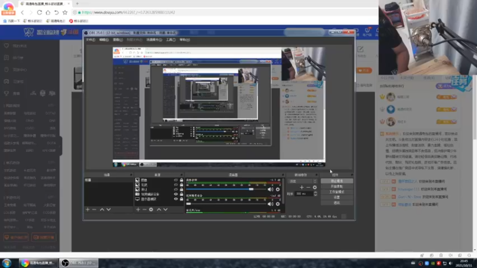The height and width of the screenshot is (268, 477).
Task: Open the 淡出 transition type dropdown
Action: [x=303, y=181]
